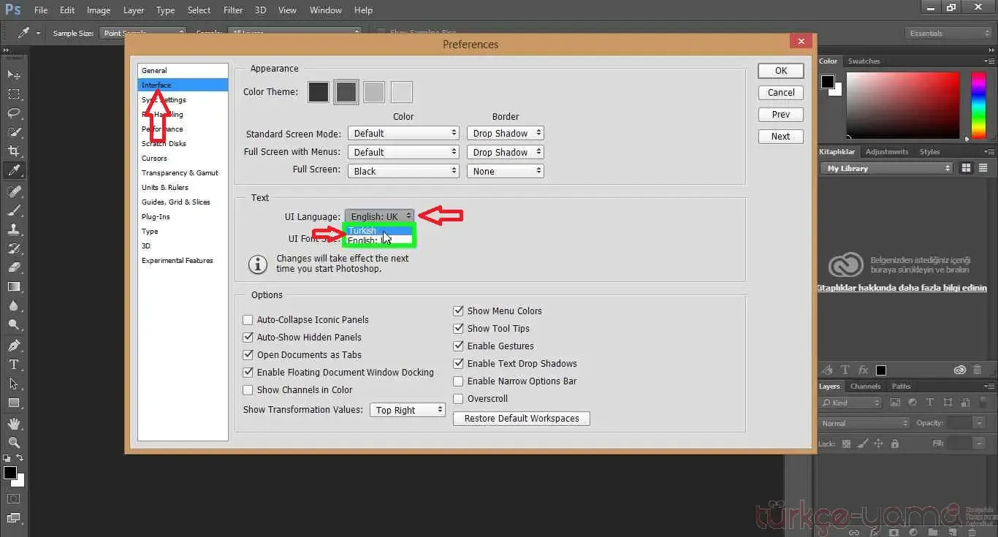The image size is (998, 537).
Task: Select the Crop tool
Action: [x=14, y=151]
